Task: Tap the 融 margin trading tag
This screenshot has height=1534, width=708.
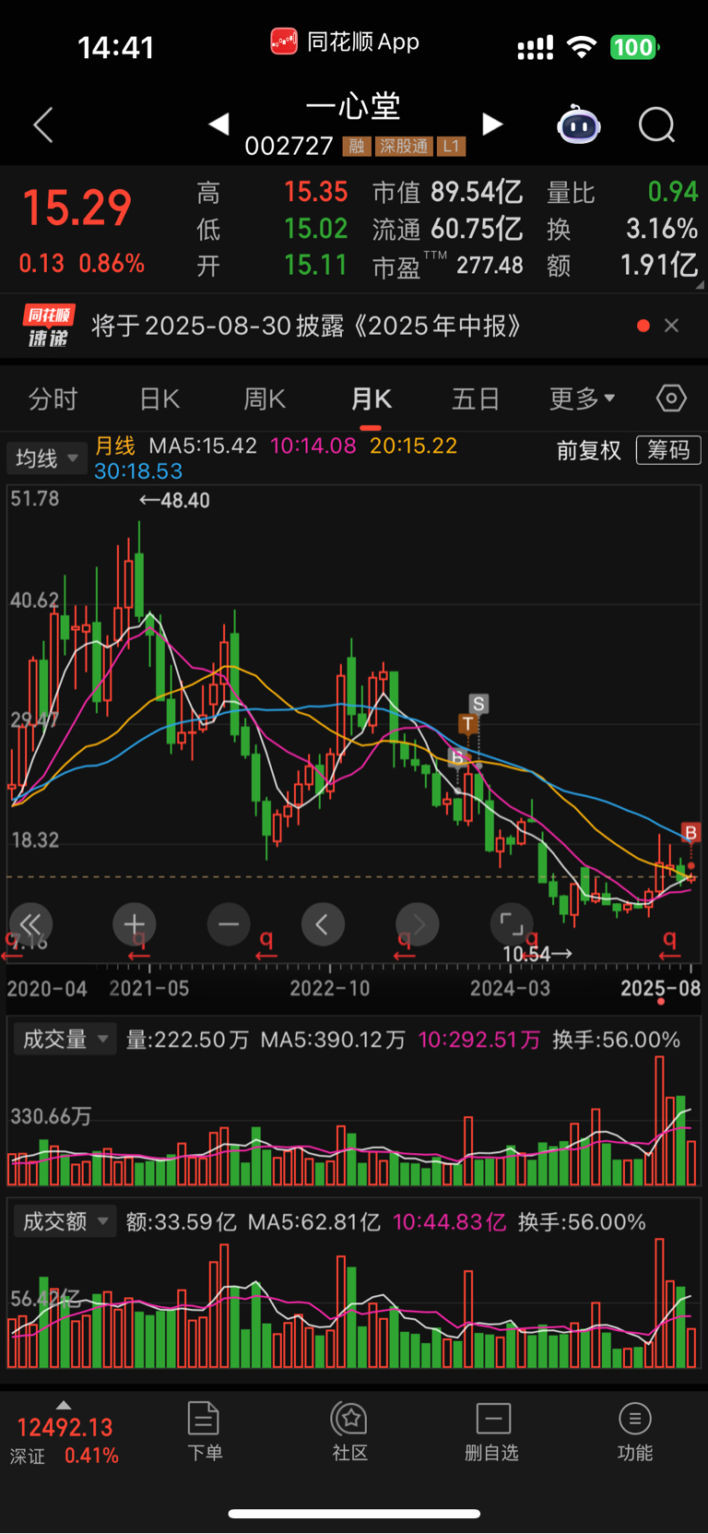Action: (357, 146)
